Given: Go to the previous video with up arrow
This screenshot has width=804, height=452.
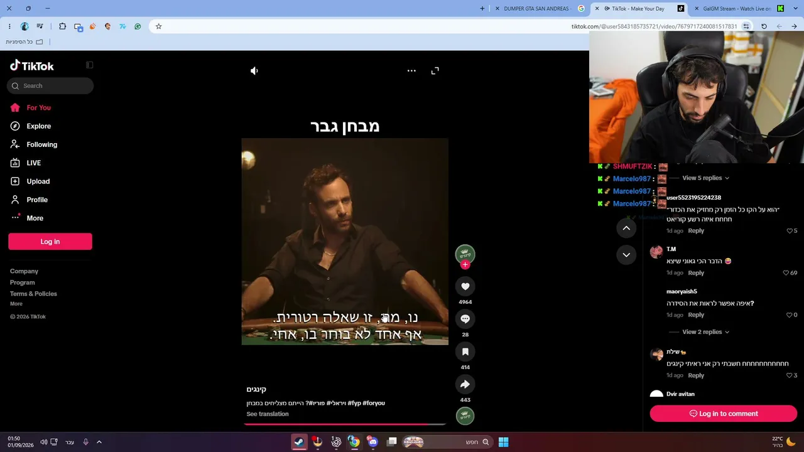Looking at the screenshot, I should point(626,229).
